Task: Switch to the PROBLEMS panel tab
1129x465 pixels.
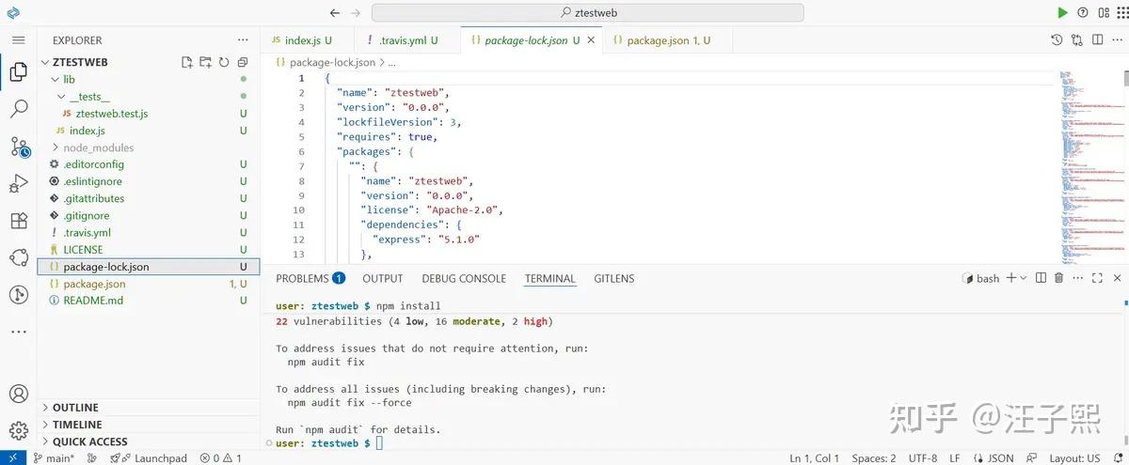Action: [x=310, y=279]
